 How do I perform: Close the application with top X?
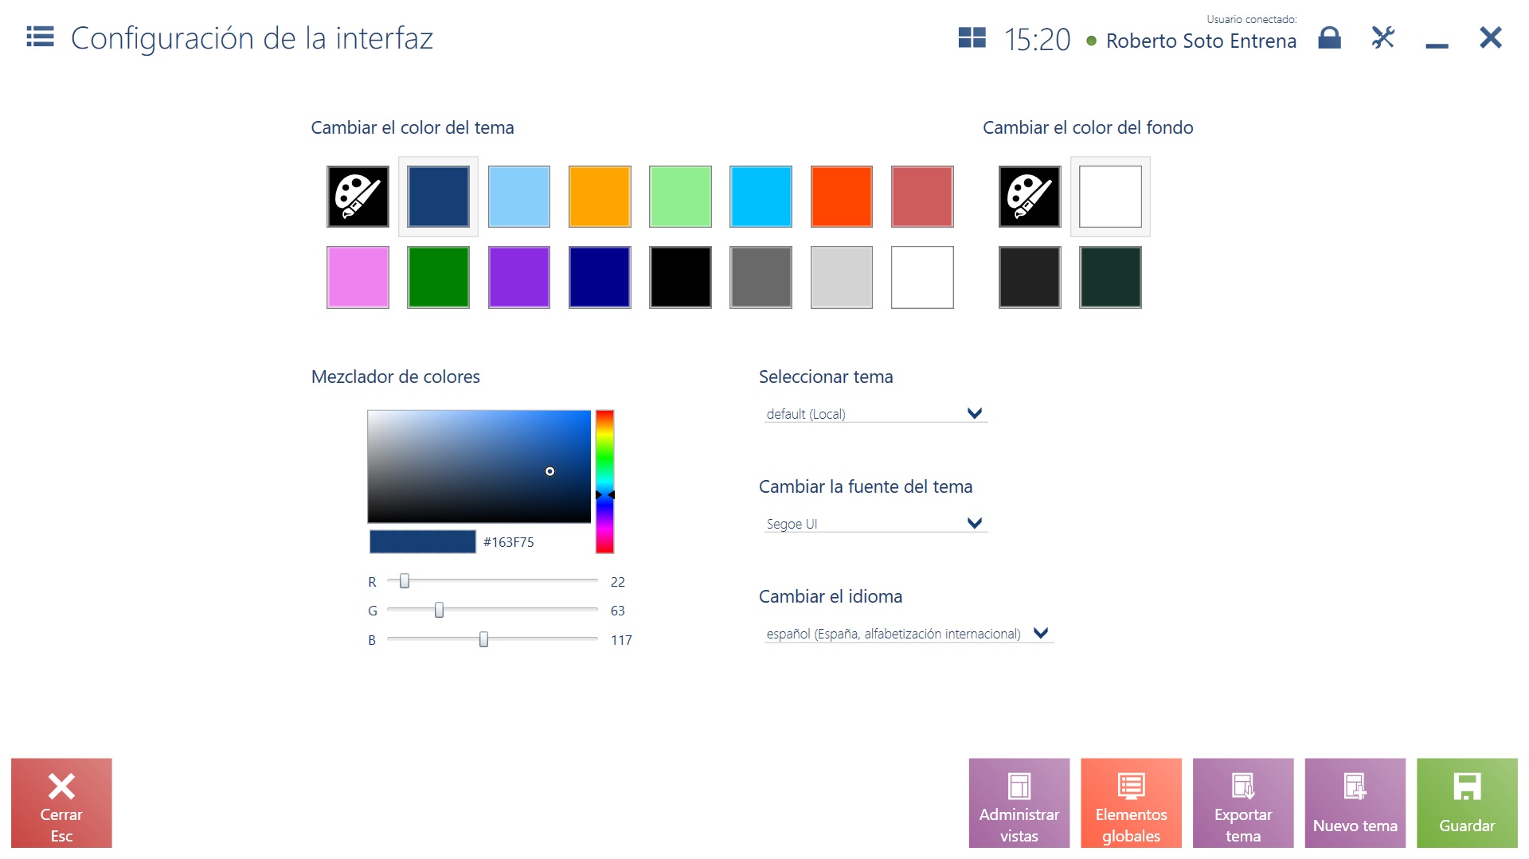1491,37
